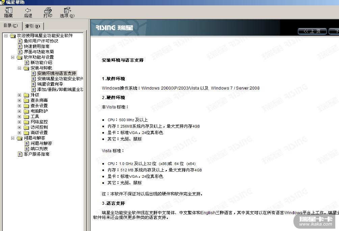Click the 打印 (Print) toolbar icon
339x231 pixels.
(48, 12)
